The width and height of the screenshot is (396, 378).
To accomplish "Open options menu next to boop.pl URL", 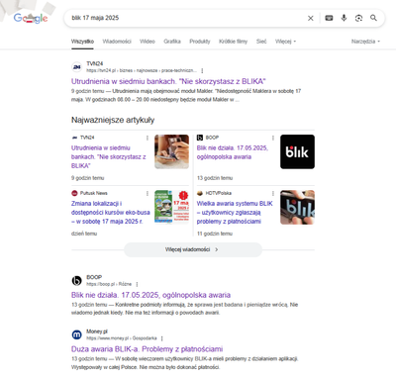I will [x=137, y=284].
